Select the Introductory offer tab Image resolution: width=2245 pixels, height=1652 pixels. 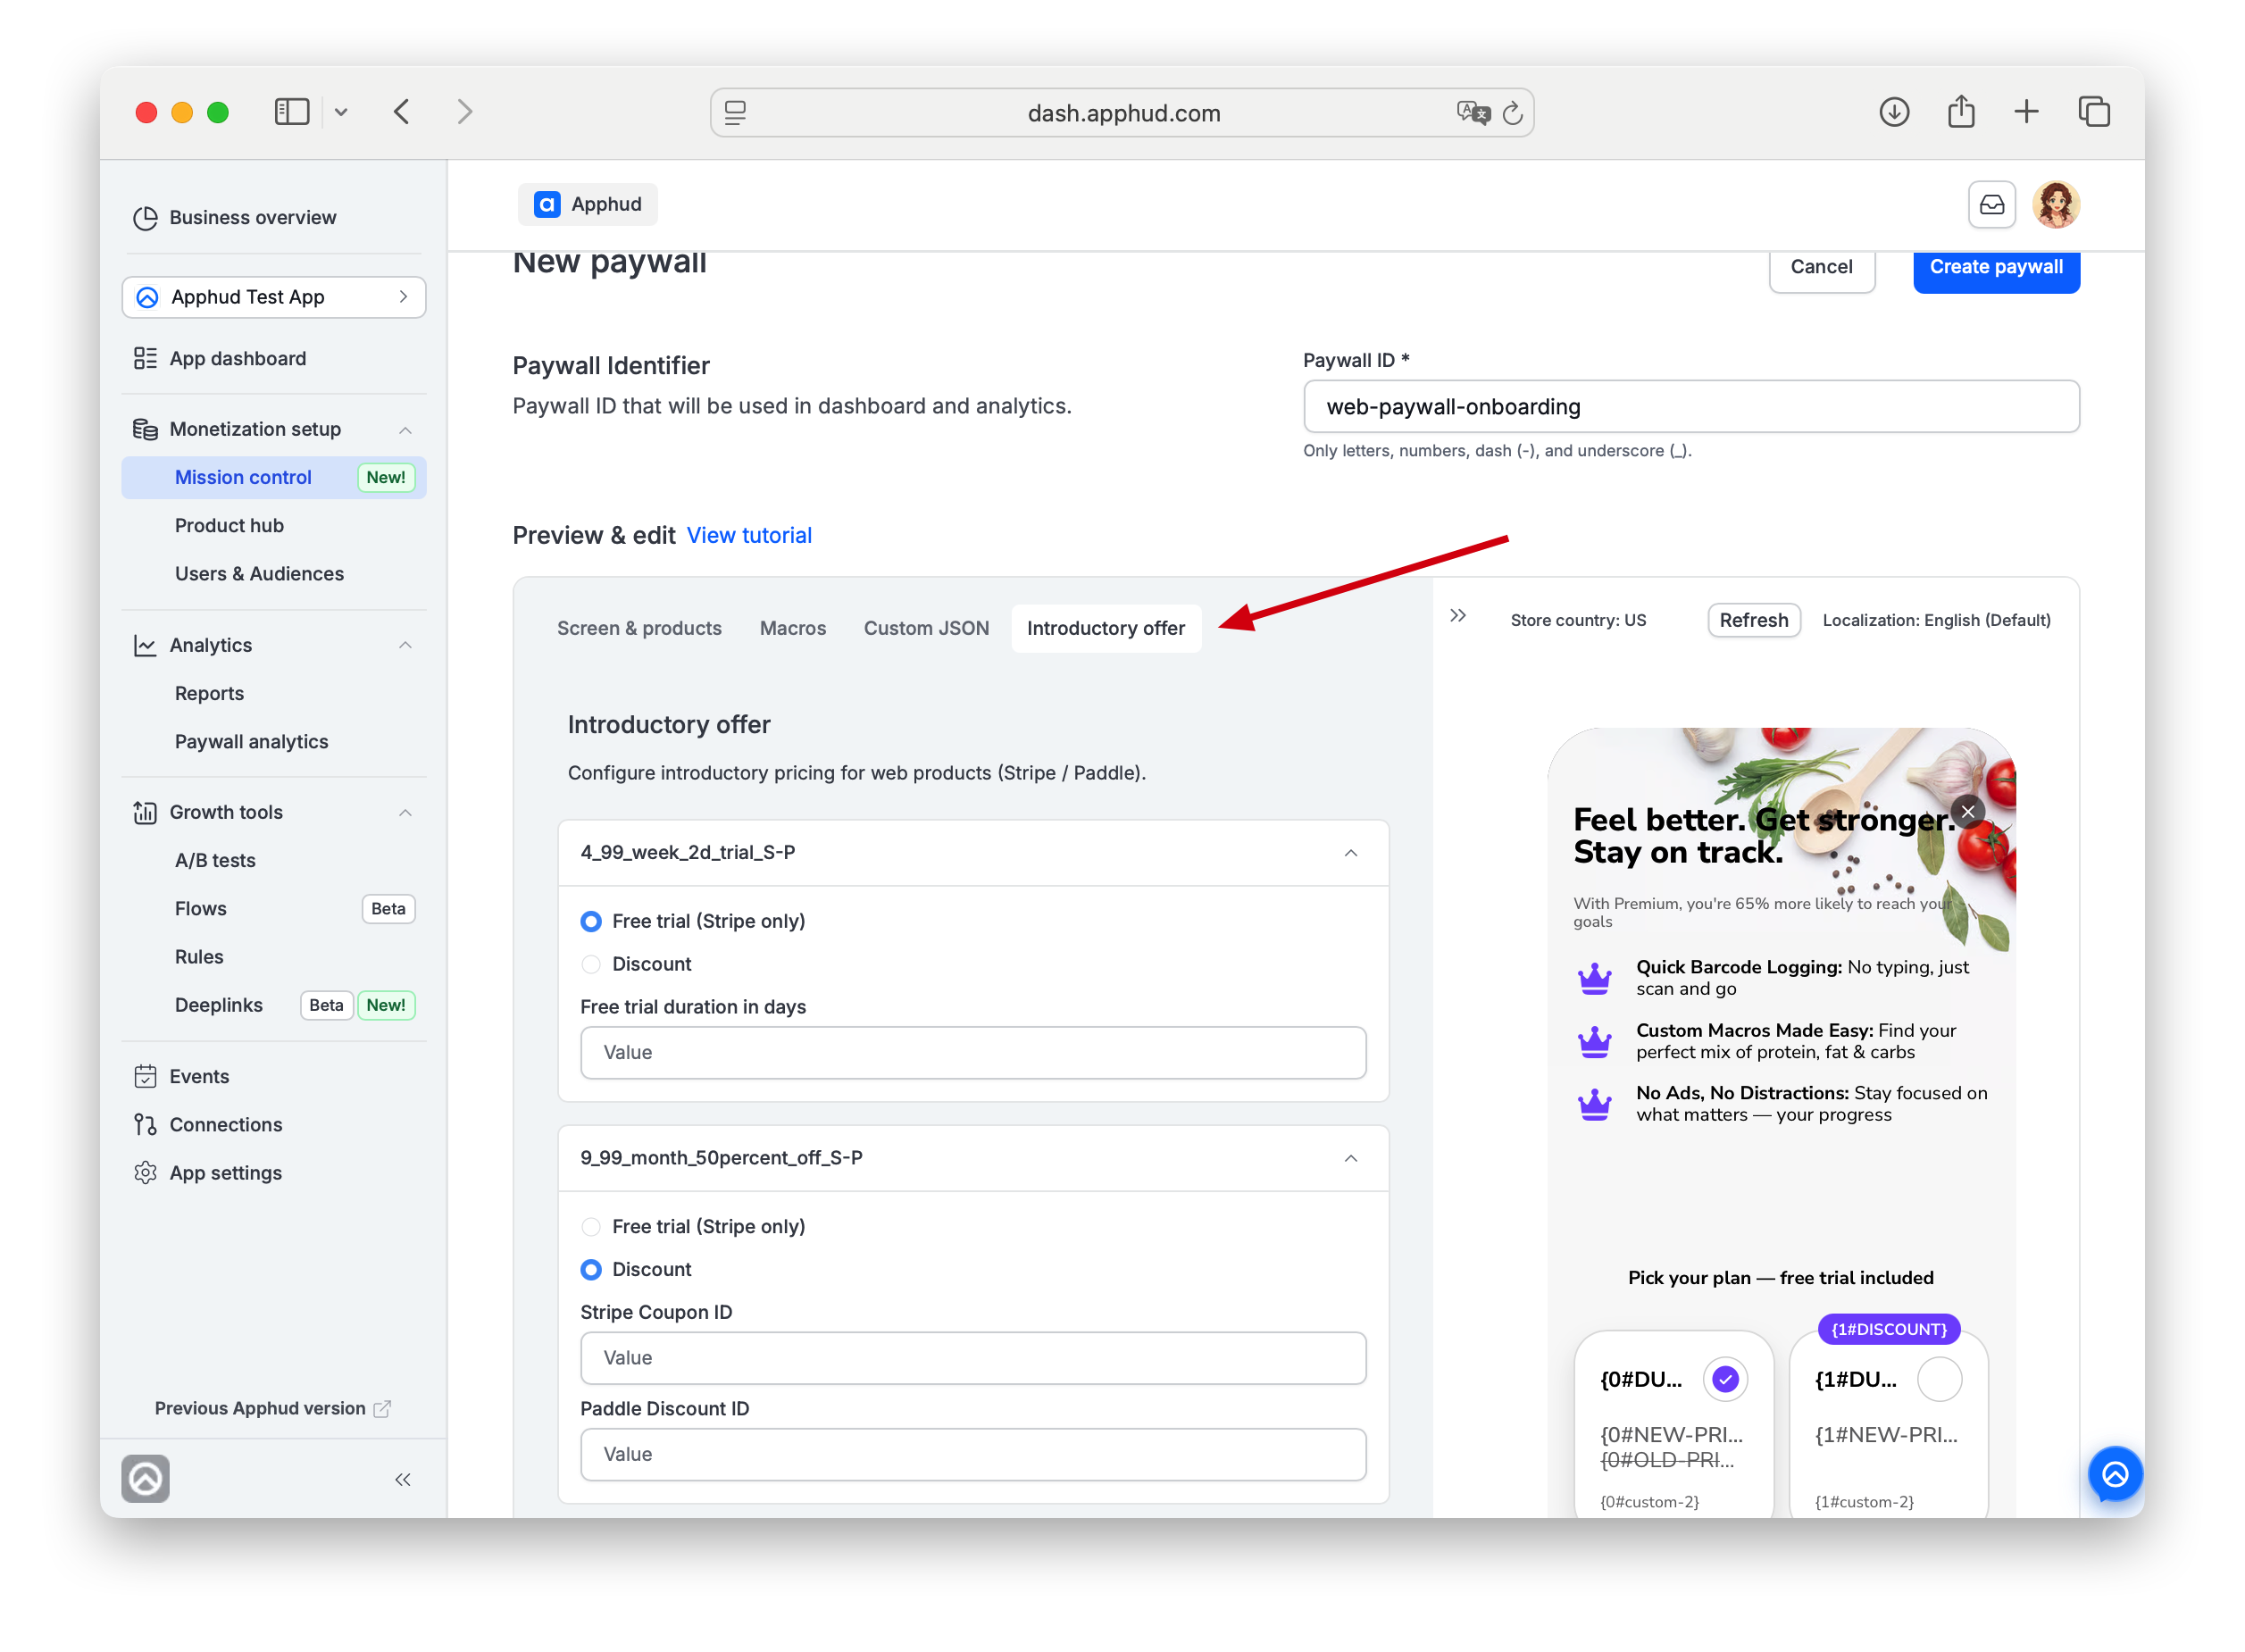(1105, 628)
